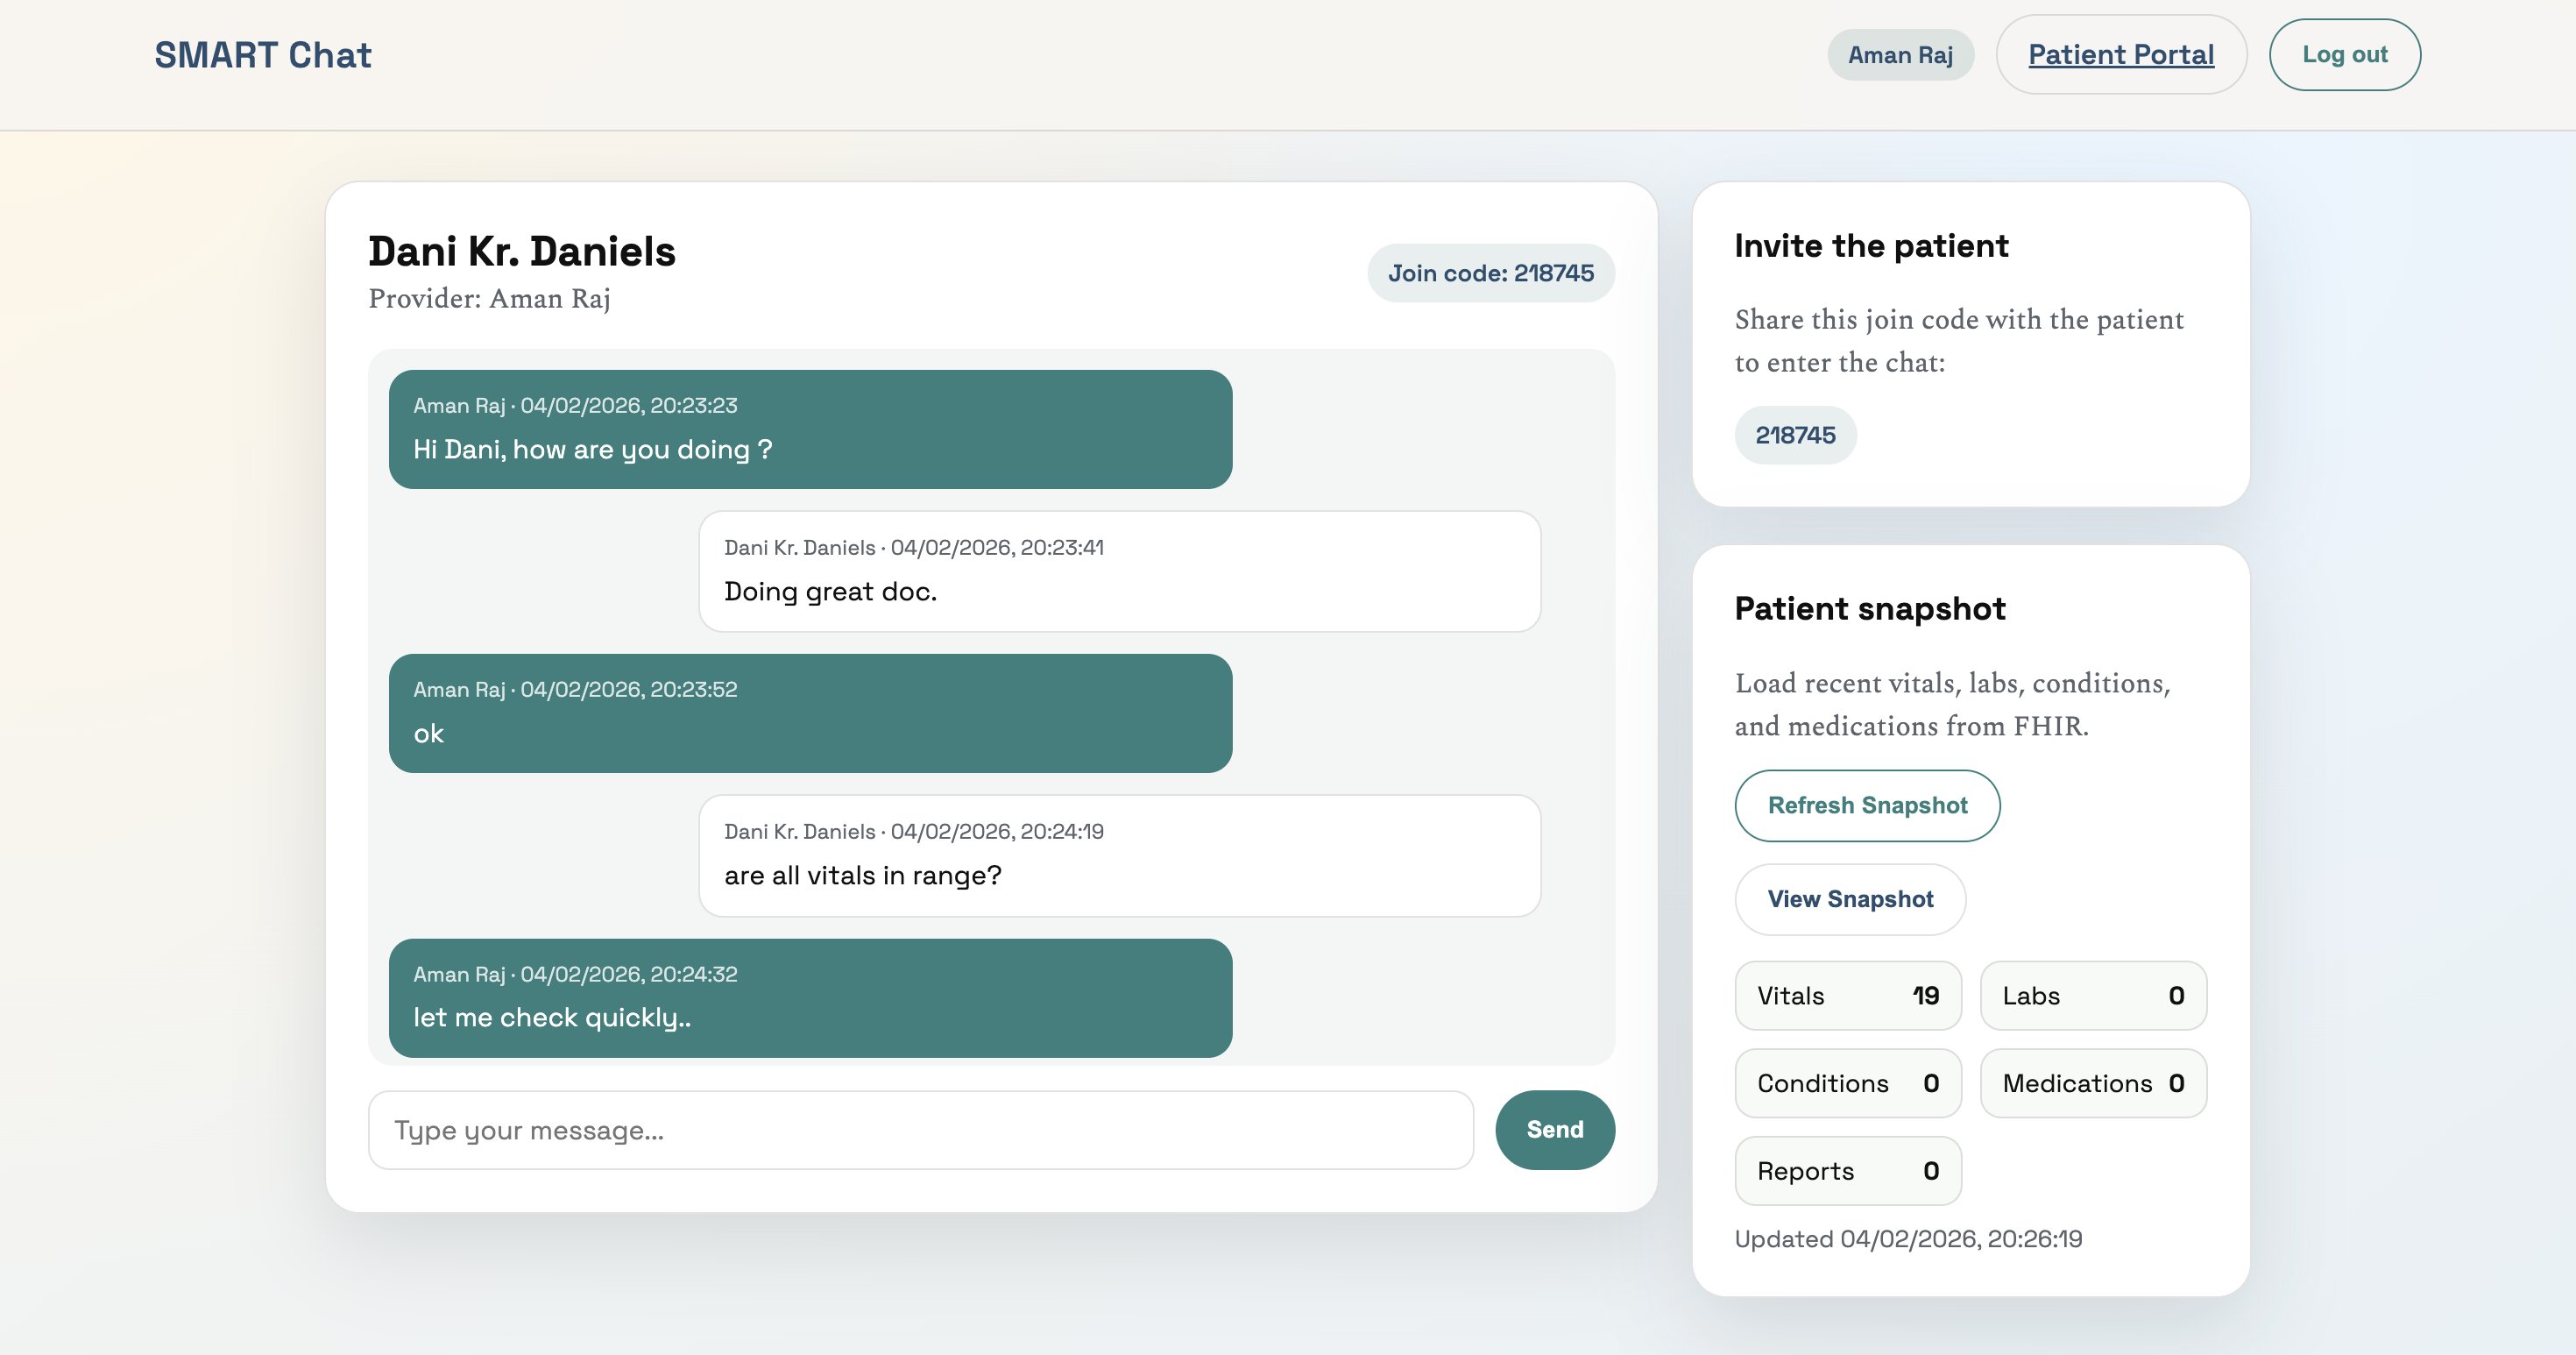This screenshot has height=1355, width=2576.
Task: Open the Medications counter tile
Action: click(x=2093, y=1083)
